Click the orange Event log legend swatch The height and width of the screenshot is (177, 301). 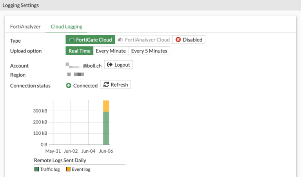coord(68,170)
